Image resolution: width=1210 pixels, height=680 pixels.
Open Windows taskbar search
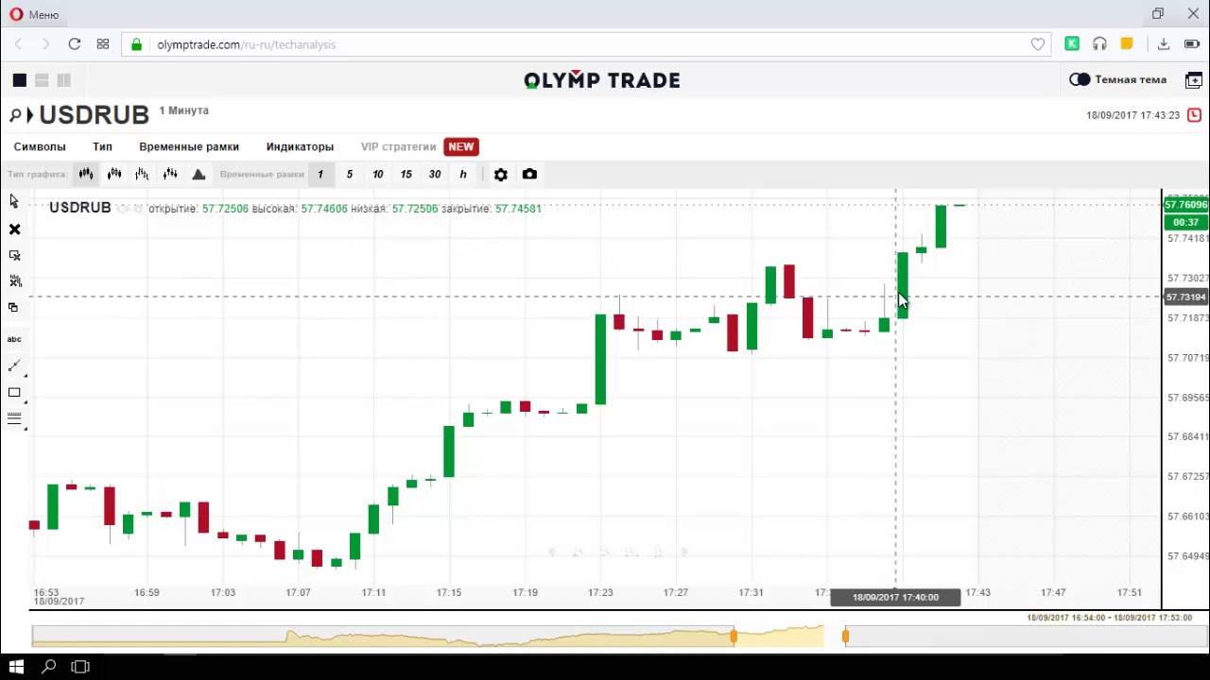click(48, 667)
